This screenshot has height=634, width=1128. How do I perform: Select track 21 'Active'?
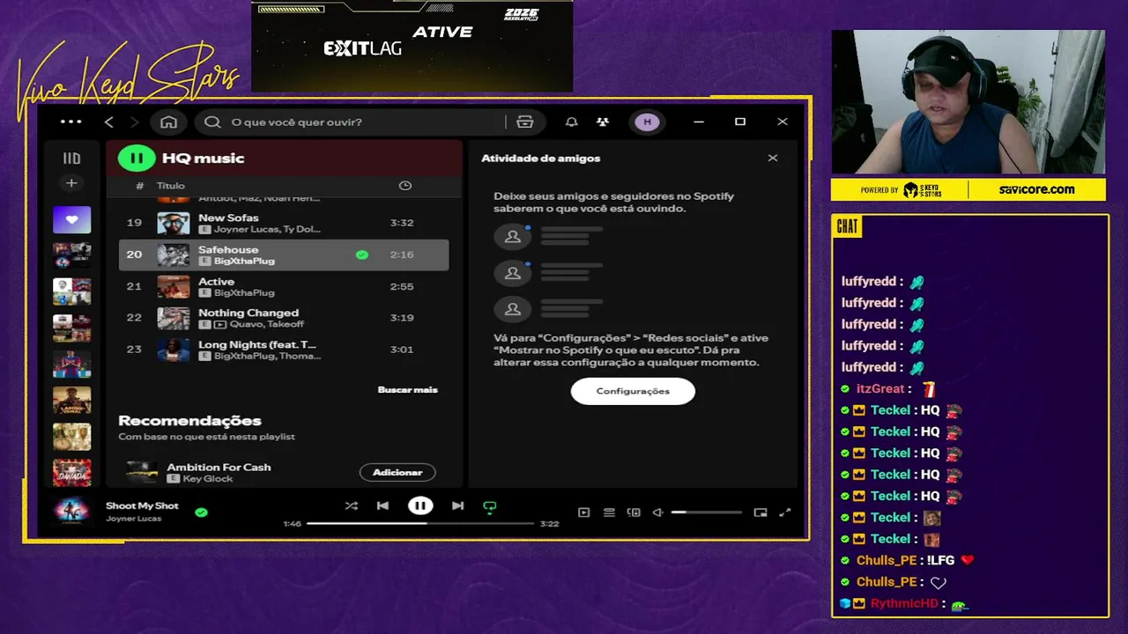pyautogui.click(x=284, y=286)
